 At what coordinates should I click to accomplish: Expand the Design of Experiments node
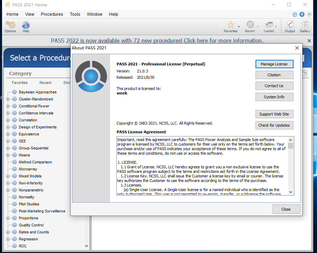pos(8,127)
